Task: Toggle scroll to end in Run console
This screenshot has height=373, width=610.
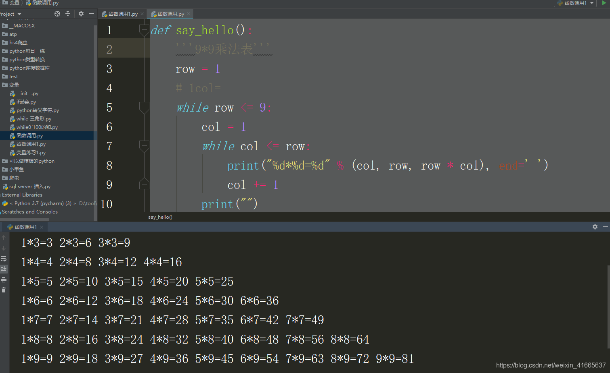Action: (4, 269)
